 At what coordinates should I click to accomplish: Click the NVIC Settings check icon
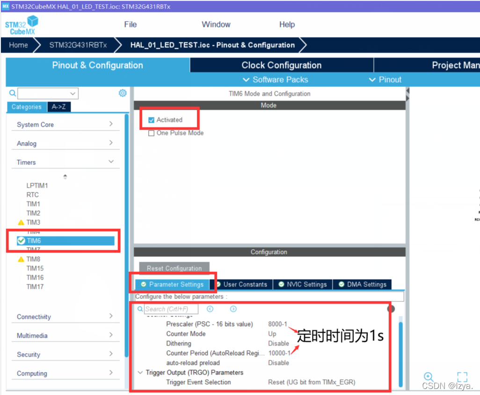click(281, 284)
